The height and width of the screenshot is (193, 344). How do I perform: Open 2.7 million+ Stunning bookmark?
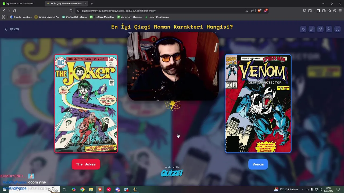pyautogui.click(x=130, y=17)
